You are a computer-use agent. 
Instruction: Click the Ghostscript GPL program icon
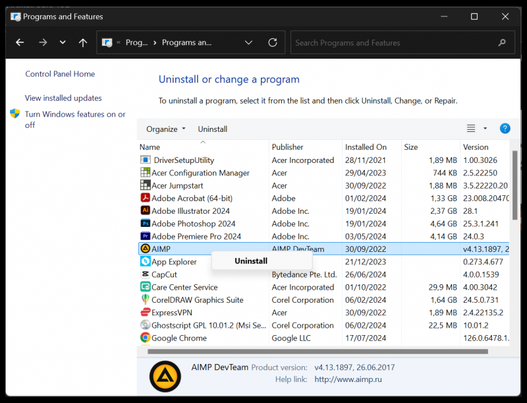click(145, 325)
